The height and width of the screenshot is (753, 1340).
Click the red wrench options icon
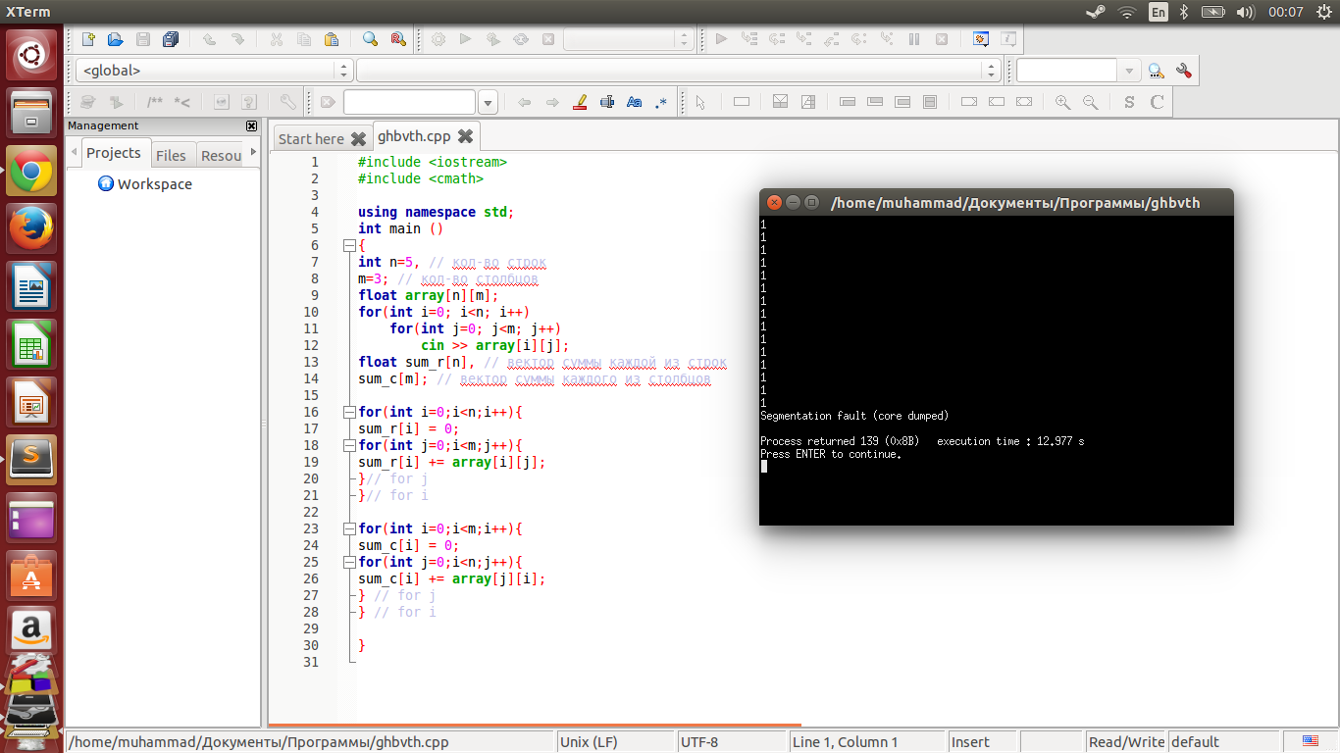pos(1183,71)
